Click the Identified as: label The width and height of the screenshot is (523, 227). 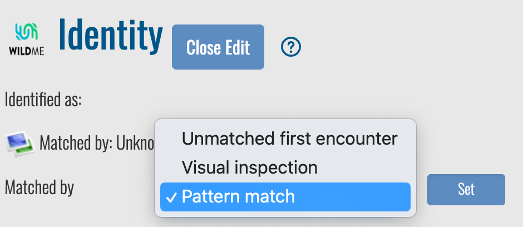coord(43,100)
